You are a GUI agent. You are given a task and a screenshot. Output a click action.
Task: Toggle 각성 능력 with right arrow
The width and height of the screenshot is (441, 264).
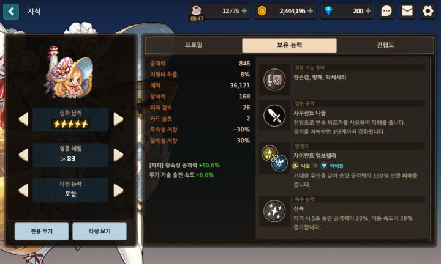pos(118,191)
